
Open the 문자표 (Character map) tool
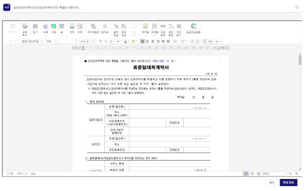(105, 28)
